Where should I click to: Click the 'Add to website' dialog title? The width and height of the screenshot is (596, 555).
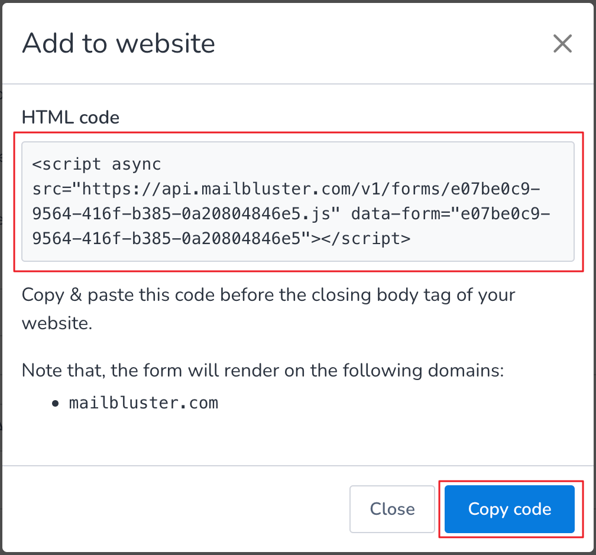pos(118,44)
